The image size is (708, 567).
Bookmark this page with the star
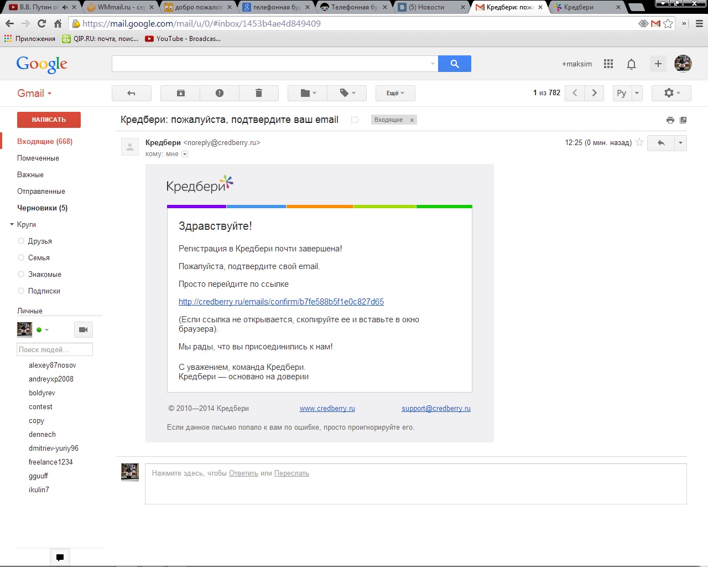668,23
